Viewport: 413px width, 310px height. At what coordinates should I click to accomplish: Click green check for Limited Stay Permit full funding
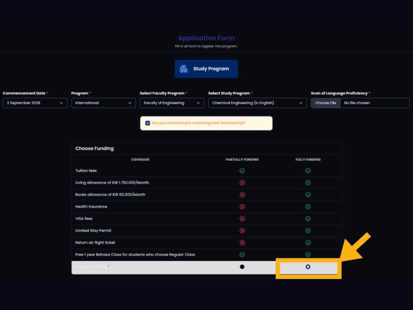pyautogui.click(x=308, y=231)
